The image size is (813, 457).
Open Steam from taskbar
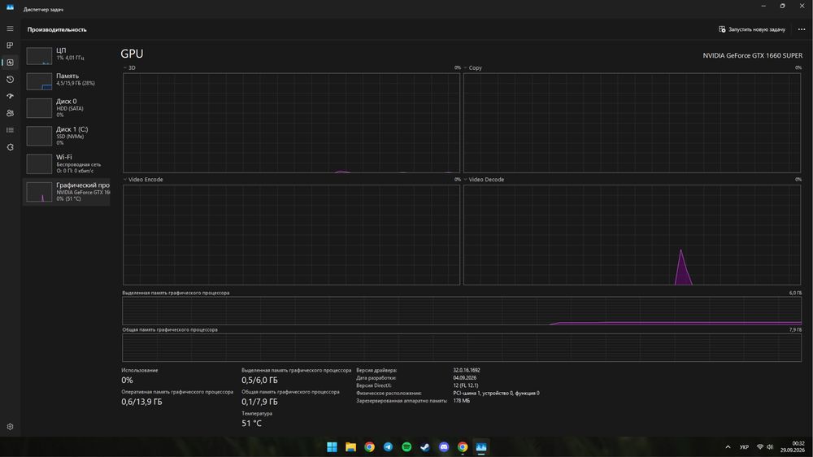[x=425, y=446]
